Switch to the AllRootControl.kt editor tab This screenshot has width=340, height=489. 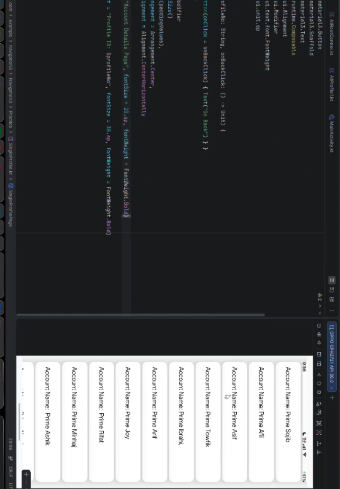click(x=331, y=34)
